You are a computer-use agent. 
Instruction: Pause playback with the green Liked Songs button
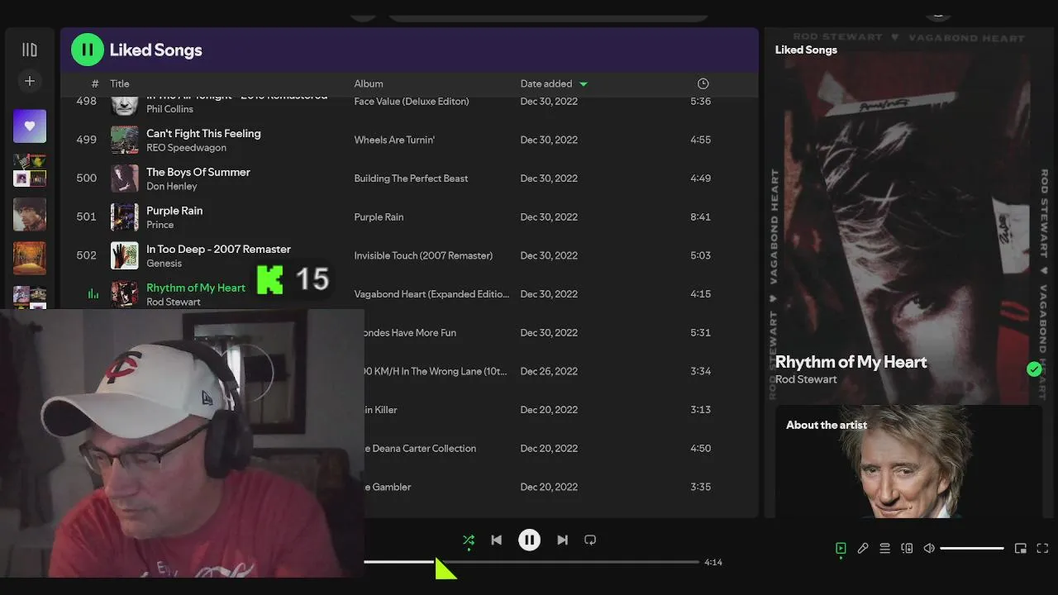click(88, 50)
